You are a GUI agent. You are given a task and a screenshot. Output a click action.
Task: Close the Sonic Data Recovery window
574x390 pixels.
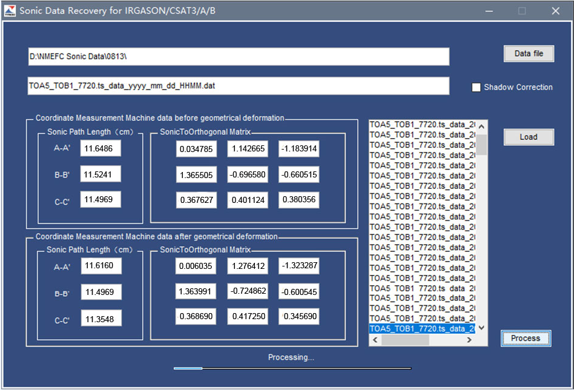[x=555, y=11]
